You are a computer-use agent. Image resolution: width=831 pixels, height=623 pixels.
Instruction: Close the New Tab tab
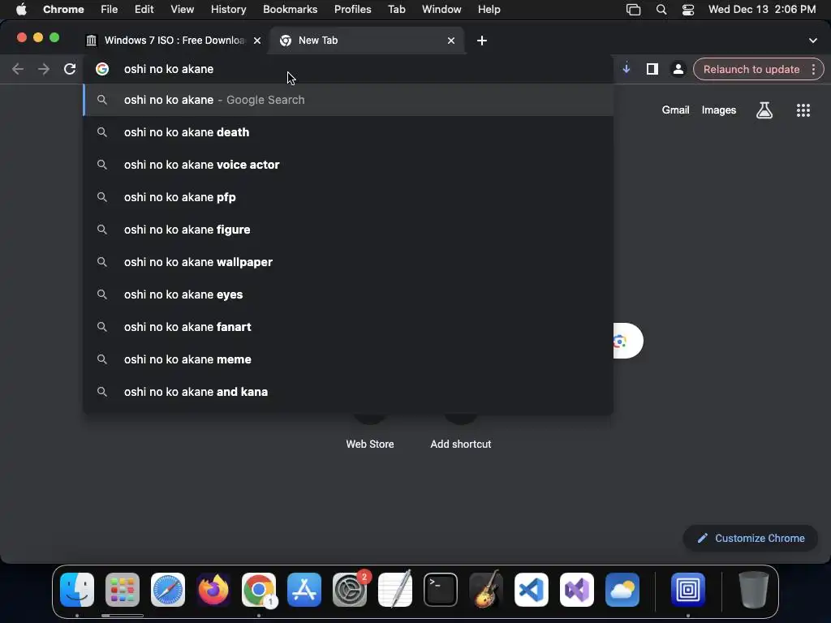tap(451, 41)
